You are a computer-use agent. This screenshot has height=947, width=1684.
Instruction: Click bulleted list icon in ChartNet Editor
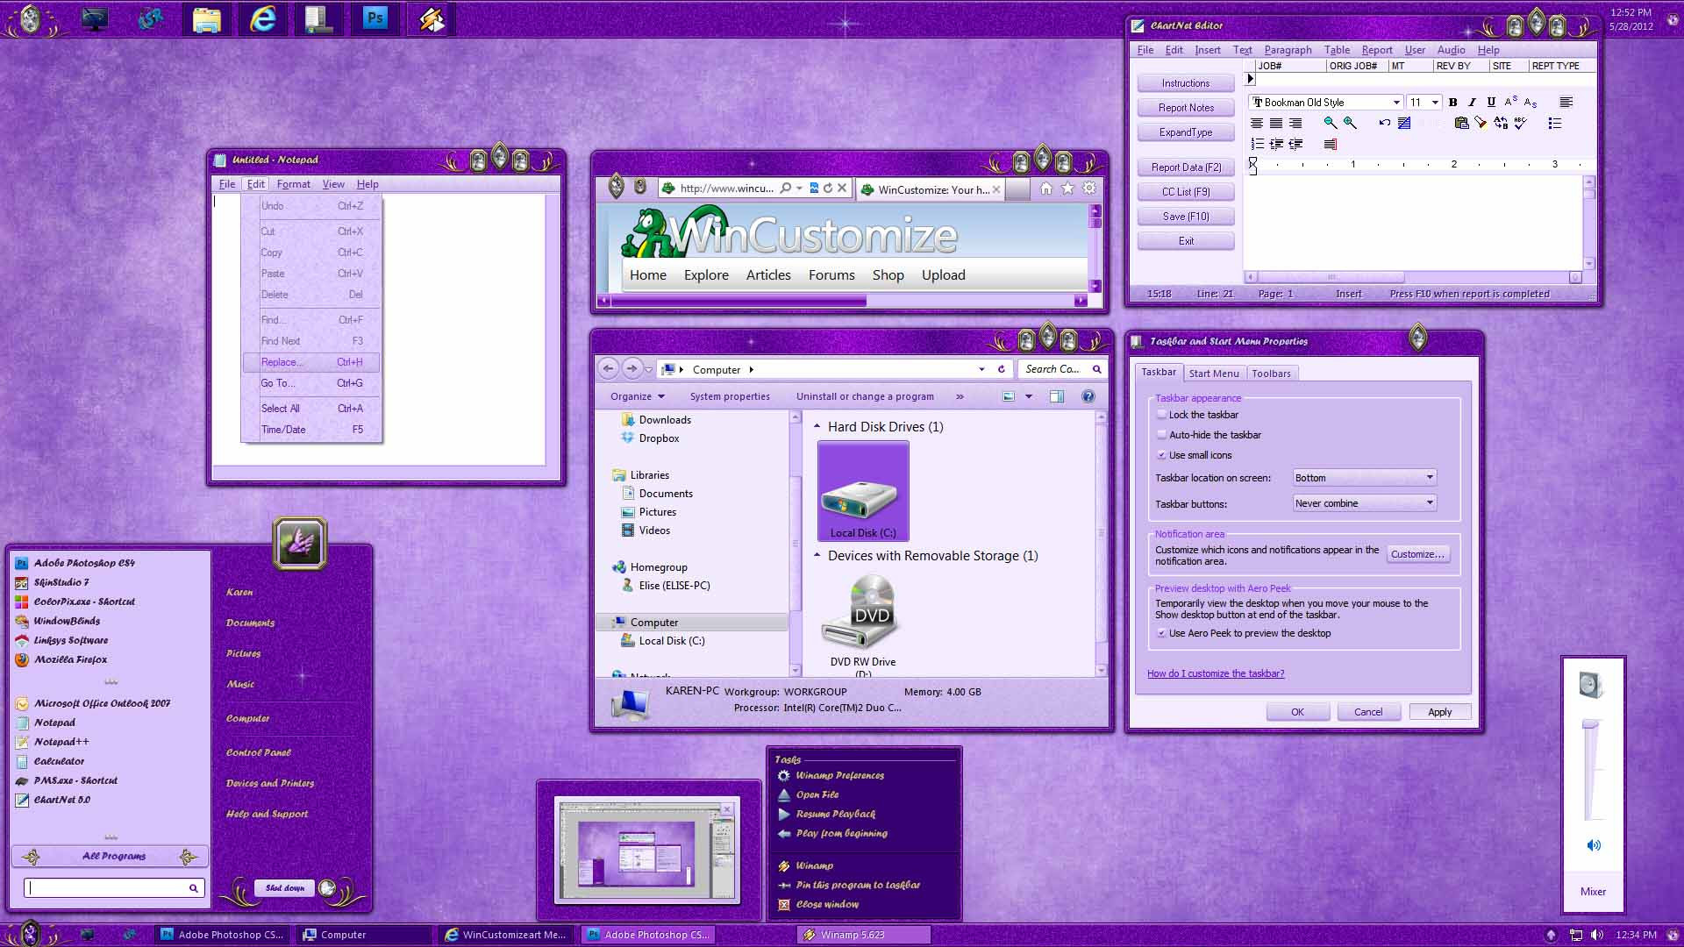tap(1555, 123)
